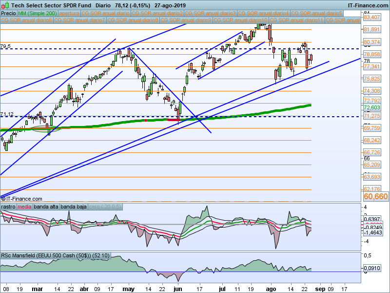Click the chart icon beside the fund title
The width and height of the screenshot is (390, 293).
5,5
